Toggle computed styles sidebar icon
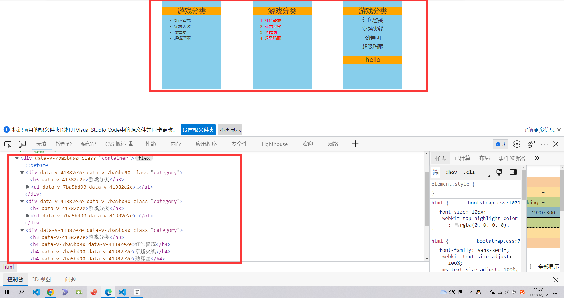This screenshot has height=298, width=564. [513, 172]
